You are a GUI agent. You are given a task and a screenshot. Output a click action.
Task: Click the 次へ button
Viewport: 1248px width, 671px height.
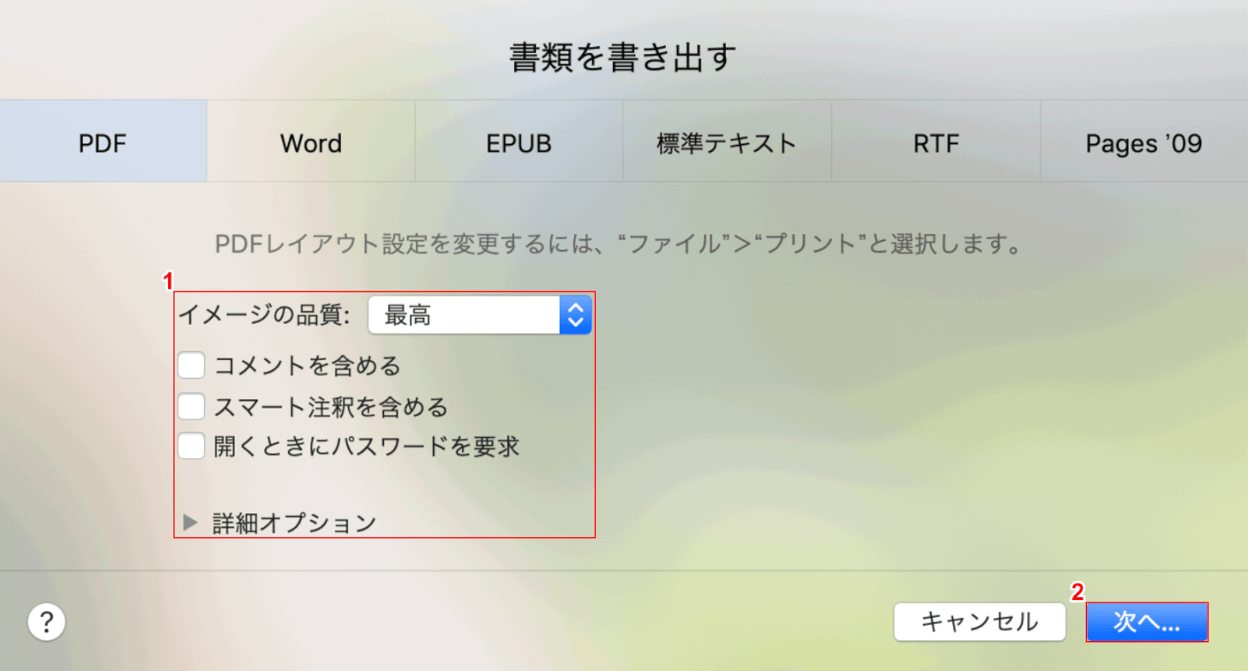[x=1147, y=622]
